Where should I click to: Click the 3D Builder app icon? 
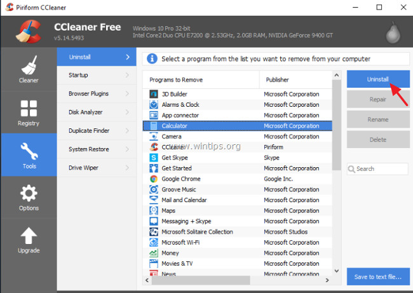click(154, 94)
